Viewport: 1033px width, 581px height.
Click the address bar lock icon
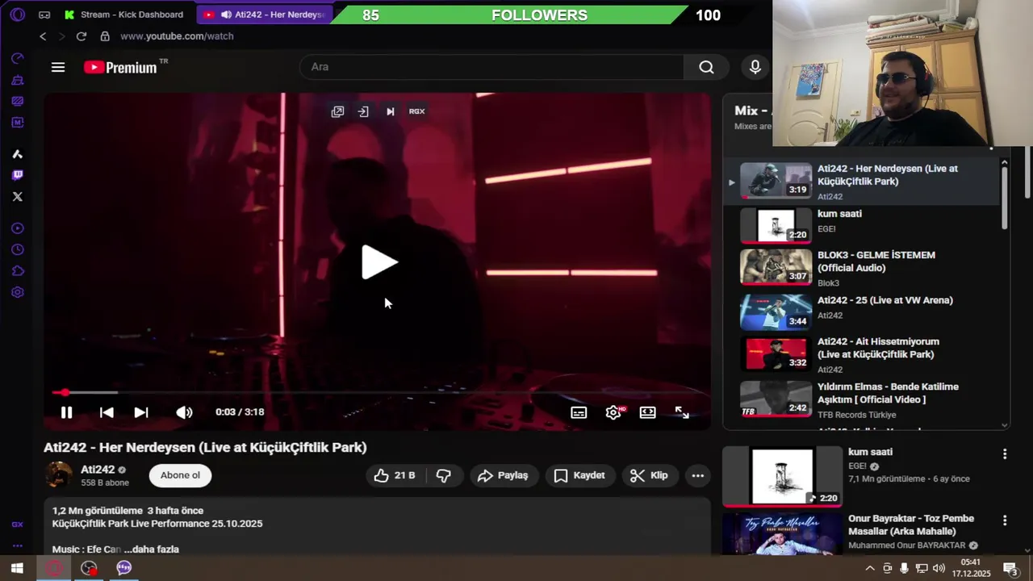tap(105, 36)
